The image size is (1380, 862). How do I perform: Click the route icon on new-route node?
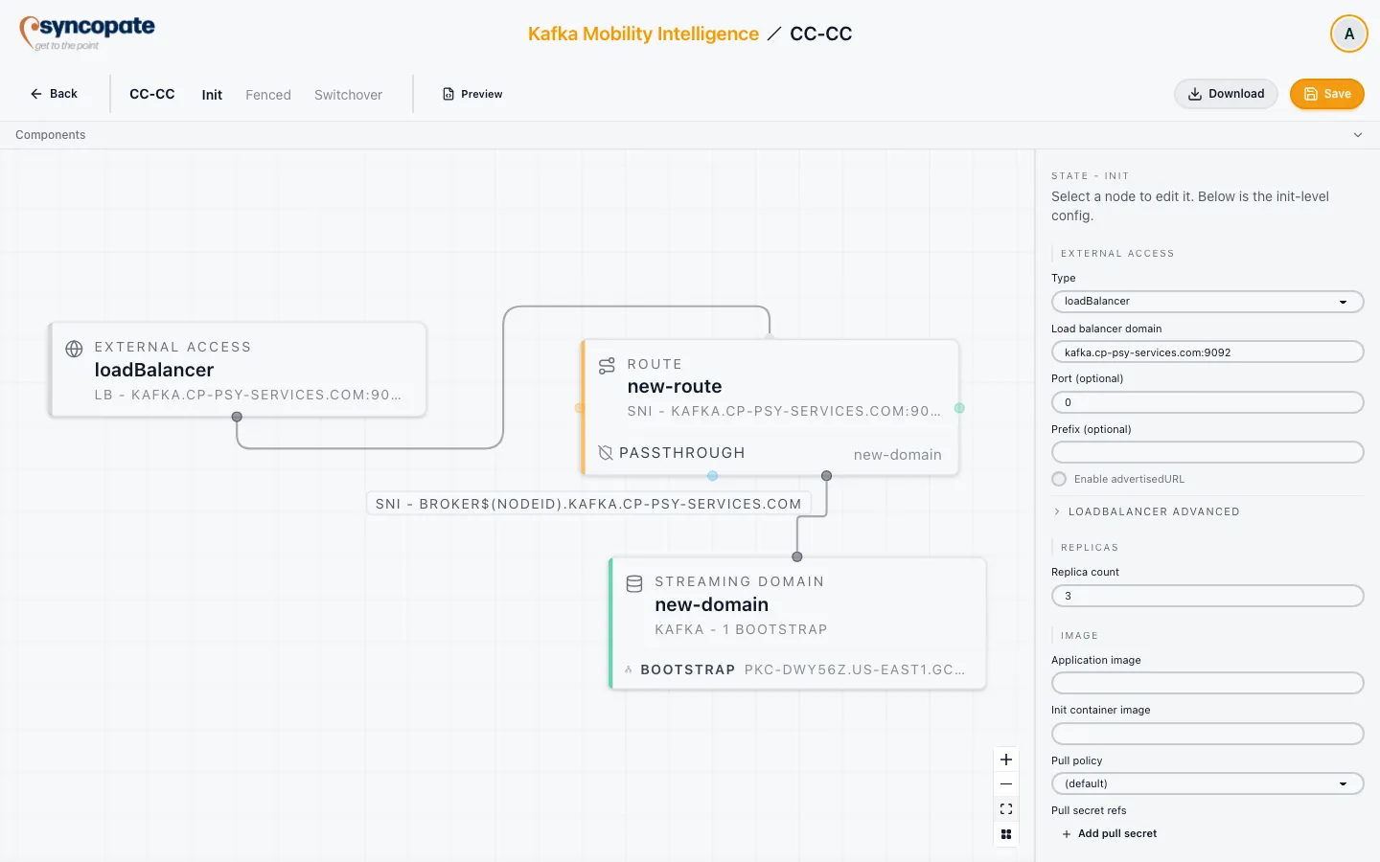(x=607, y=366)
